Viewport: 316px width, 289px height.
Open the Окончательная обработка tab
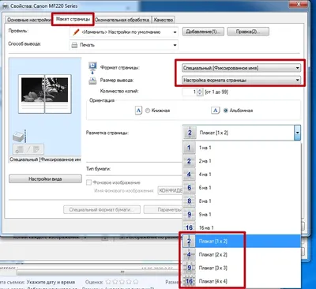point(122,20)
